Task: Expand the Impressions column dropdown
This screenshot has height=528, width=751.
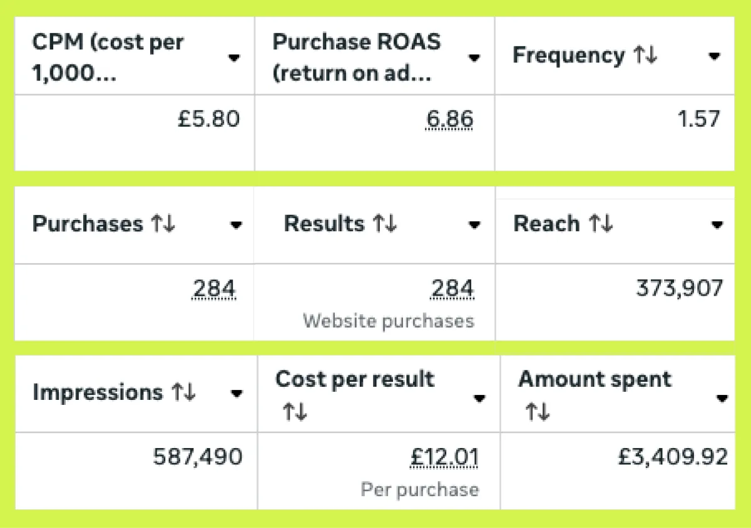Action: 237,394
